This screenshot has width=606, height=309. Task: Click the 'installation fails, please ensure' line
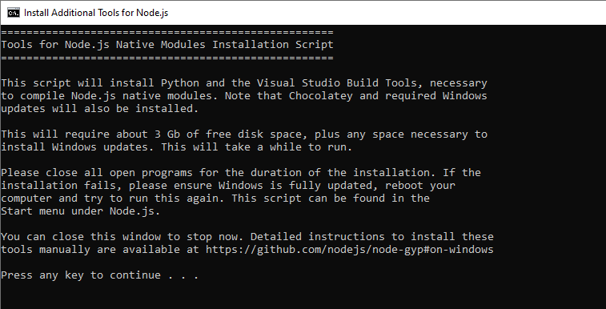coord(228,186)
